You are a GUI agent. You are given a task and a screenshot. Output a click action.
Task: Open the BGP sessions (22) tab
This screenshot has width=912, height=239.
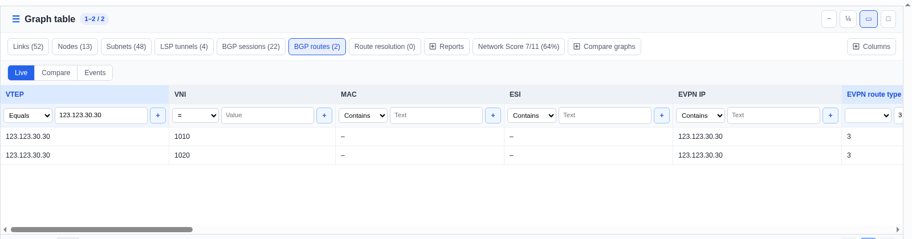click(251, 47)
